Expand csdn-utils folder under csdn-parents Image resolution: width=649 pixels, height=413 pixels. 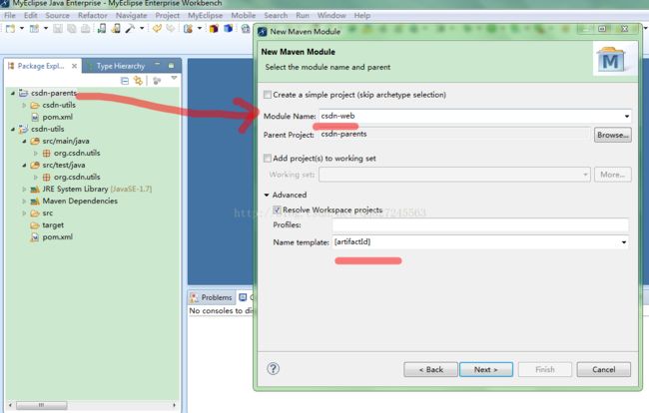click(x=24, y=106)
